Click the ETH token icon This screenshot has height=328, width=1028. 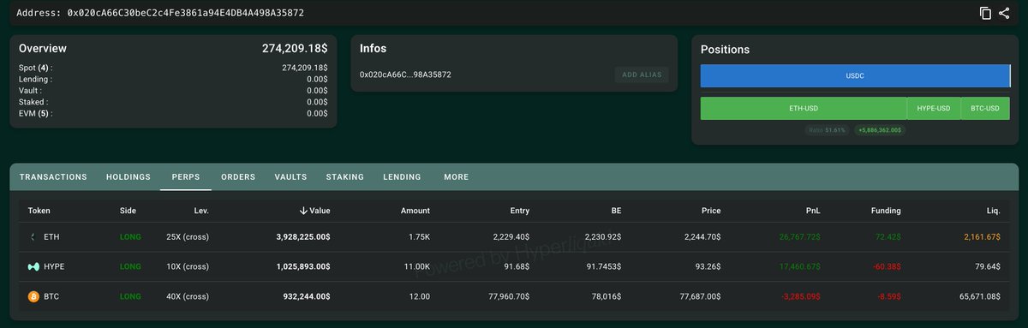33,236
